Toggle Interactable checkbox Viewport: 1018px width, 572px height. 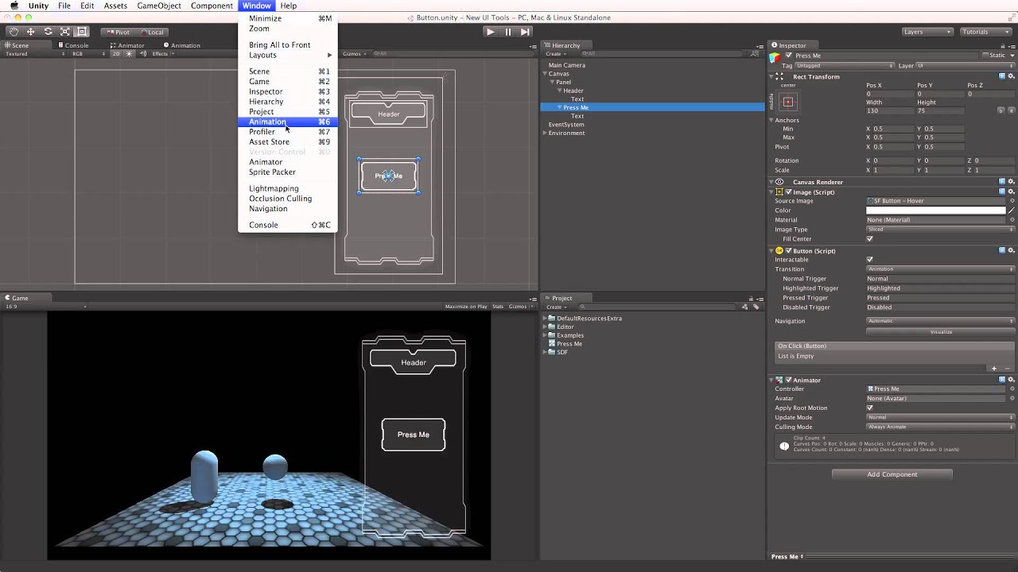(869, 260)
